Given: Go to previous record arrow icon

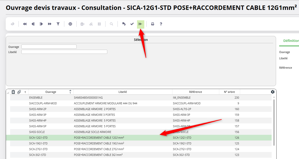Looking at the screenshot, I should pos(33,24).
